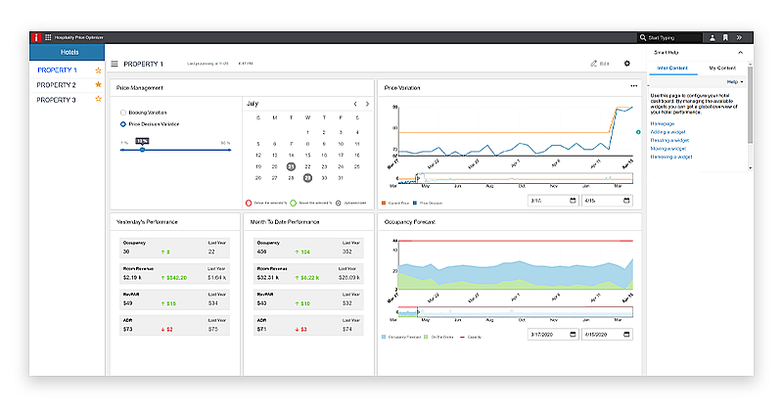This screenshot has width=783, height=412.
Task: Click the July month label
Action: [253, 104]
